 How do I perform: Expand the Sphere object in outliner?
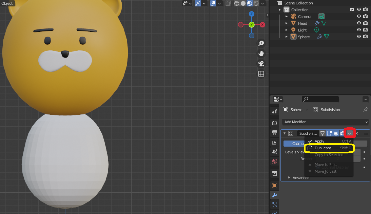coord(286,37)
